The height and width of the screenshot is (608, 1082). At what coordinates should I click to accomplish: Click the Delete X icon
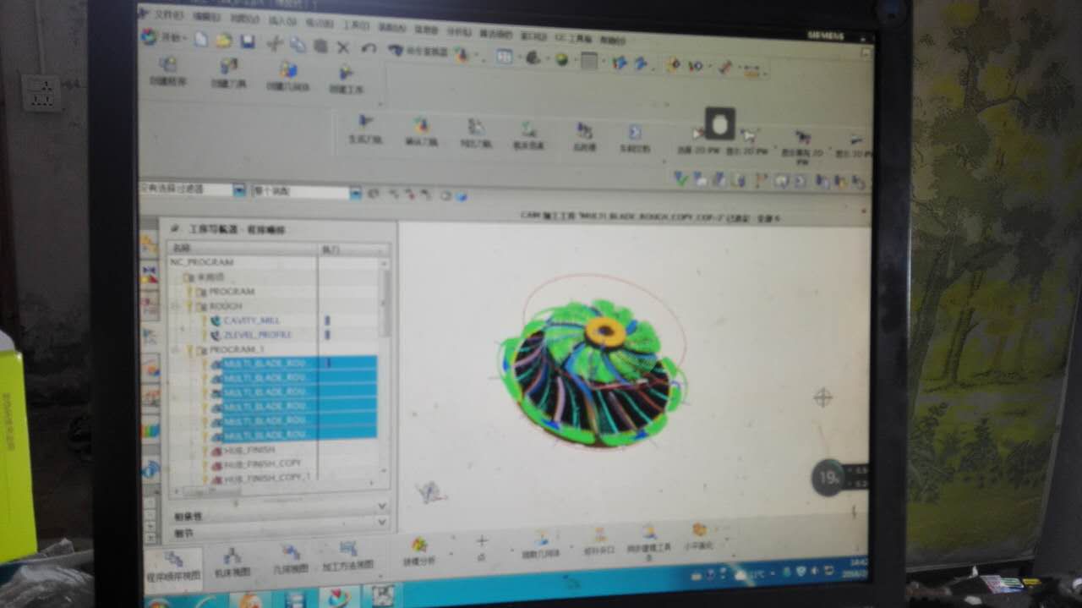click(343, 47)
